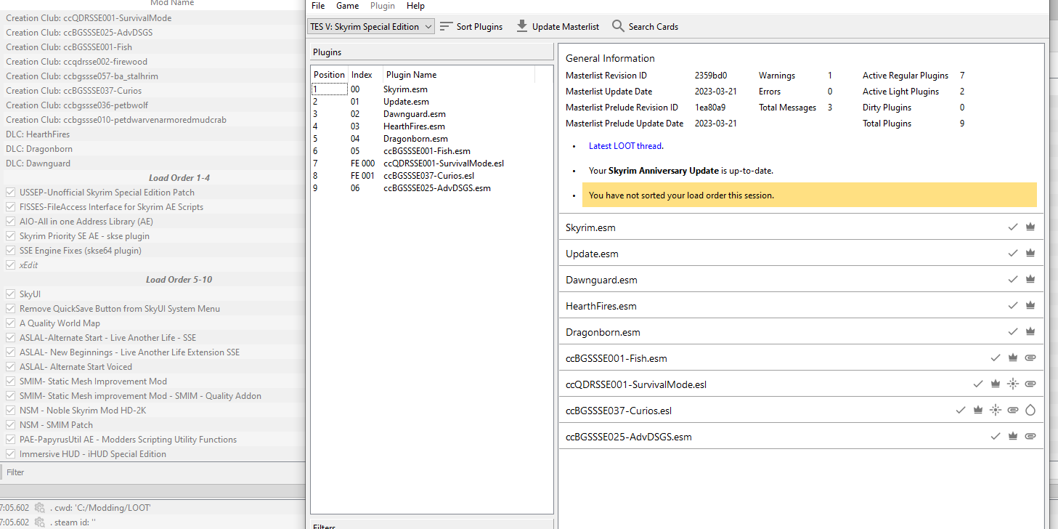
Task: Click the light plugin icon on ccQDRSSE001-SurvivalMode.esl
Action: (1013, 384)
